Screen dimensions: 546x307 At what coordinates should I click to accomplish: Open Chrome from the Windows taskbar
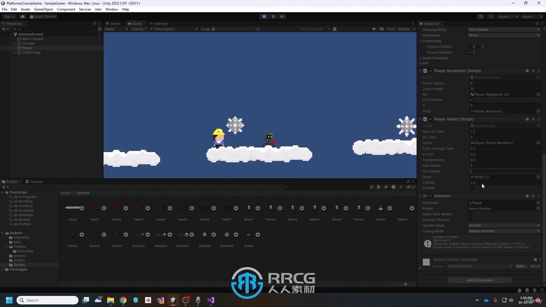(x=123, y=300)
